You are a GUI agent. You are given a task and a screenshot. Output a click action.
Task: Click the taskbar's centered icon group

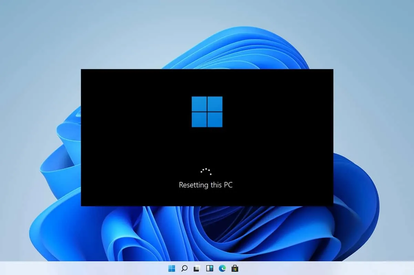coord(203,268)
